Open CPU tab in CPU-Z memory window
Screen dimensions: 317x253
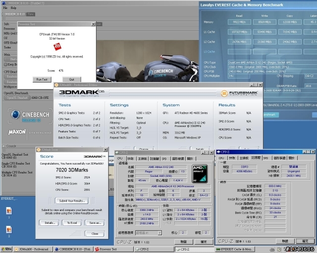click(221, 158)
